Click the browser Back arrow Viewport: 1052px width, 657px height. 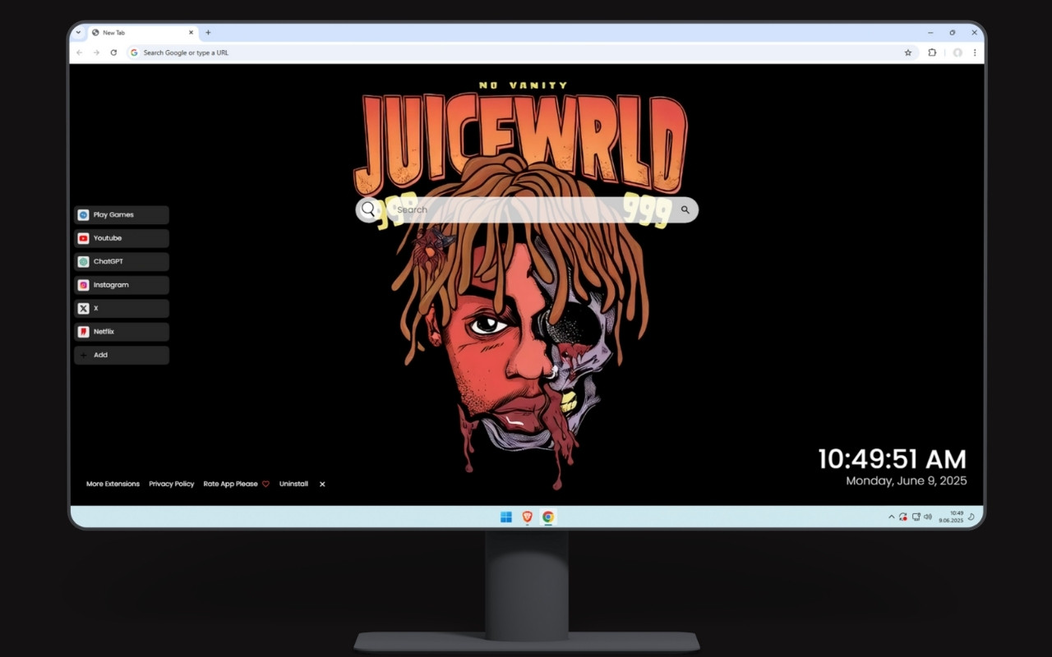79,53
